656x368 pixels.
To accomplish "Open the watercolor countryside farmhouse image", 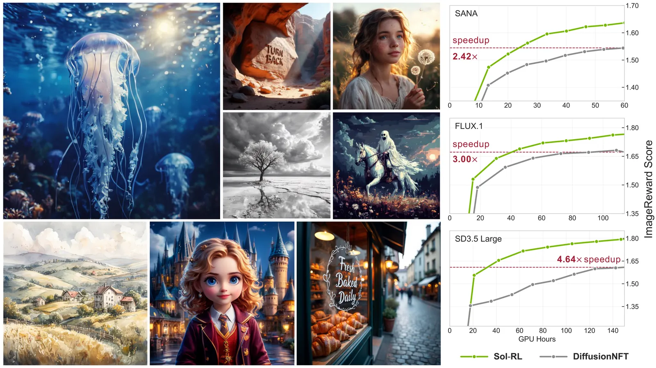I will click(x=75, y=293).
